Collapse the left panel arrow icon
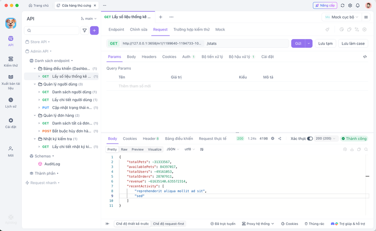The height and width of the screenshot is (231, 376). pos(108,224)
